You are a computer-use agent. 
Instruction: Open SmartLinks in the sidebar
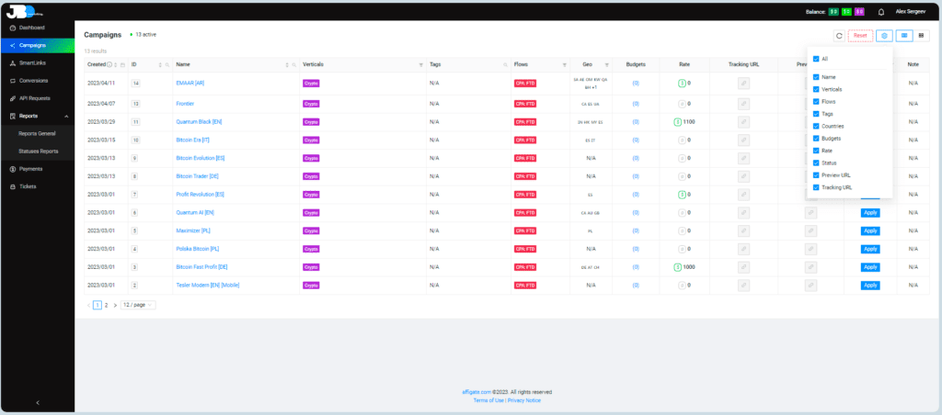[35, 62]
